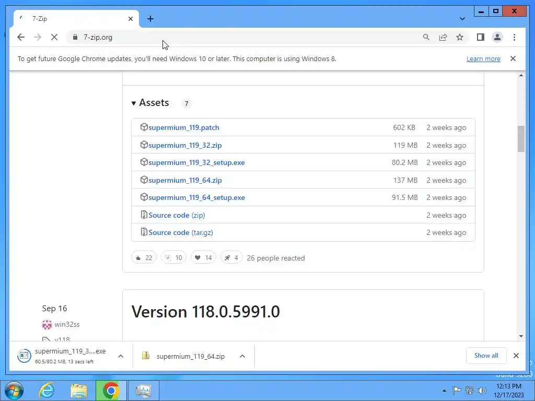Screen dimensions: 535x401
Task: Open the Windows Start button
Action: click(14, 391)
